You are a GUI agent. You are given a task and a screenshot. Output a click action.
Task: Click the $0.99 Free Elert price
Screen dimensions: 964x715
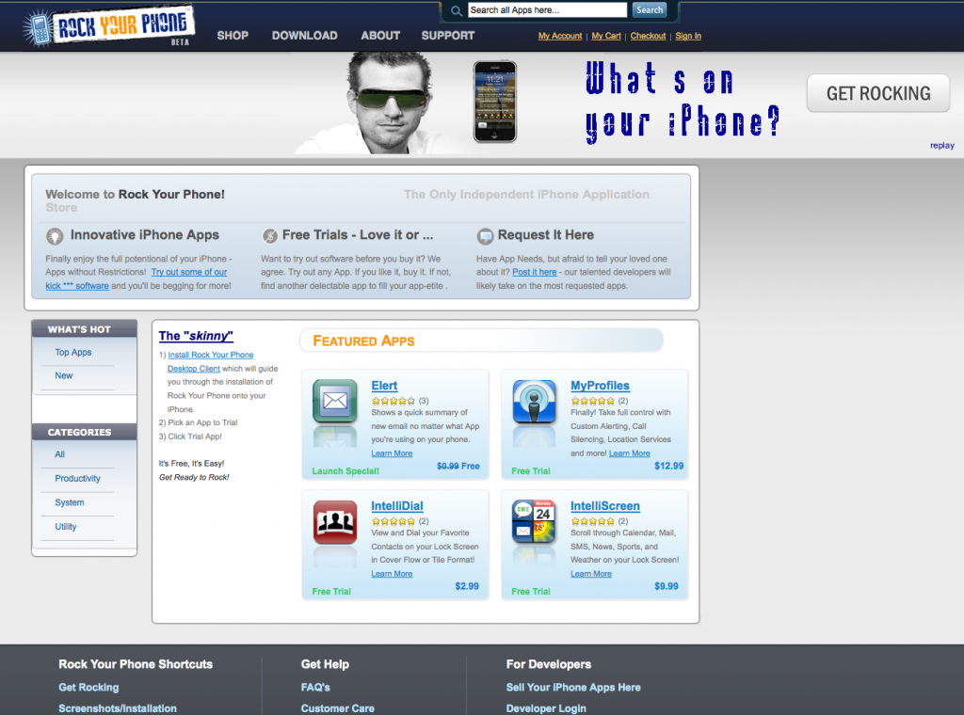[458, 466]
